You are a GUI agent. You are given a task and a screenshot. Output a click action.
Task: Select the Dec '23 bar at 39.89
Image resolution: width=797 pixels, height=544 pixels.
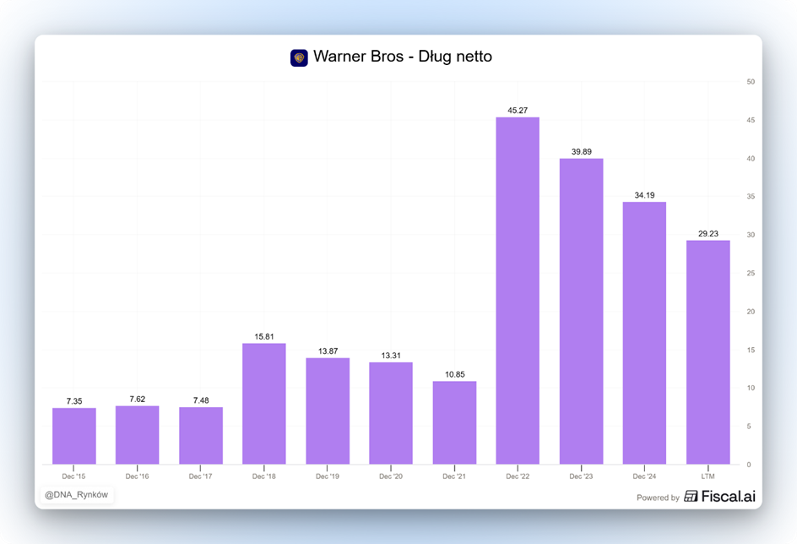click(581, 311)
